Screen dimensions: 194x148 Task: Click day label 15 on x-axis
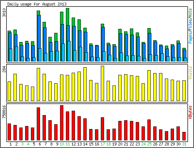tap(91, 144)
